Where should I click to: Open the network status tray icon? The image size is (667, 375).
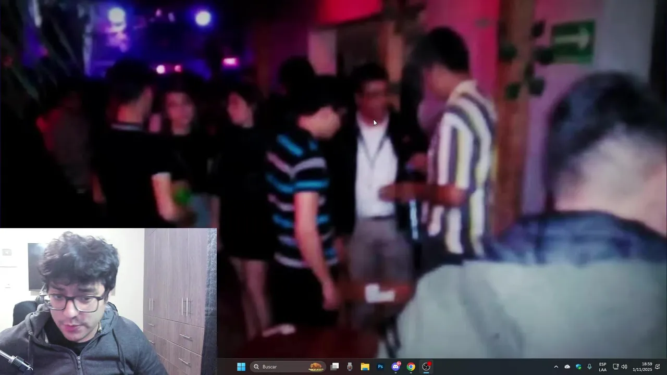point(615,367)
